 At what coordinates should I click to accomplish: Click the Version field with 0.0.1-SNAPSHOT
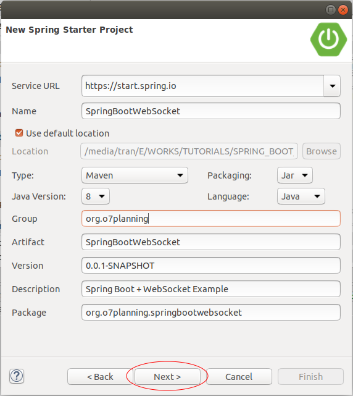[x=211, y=266]
